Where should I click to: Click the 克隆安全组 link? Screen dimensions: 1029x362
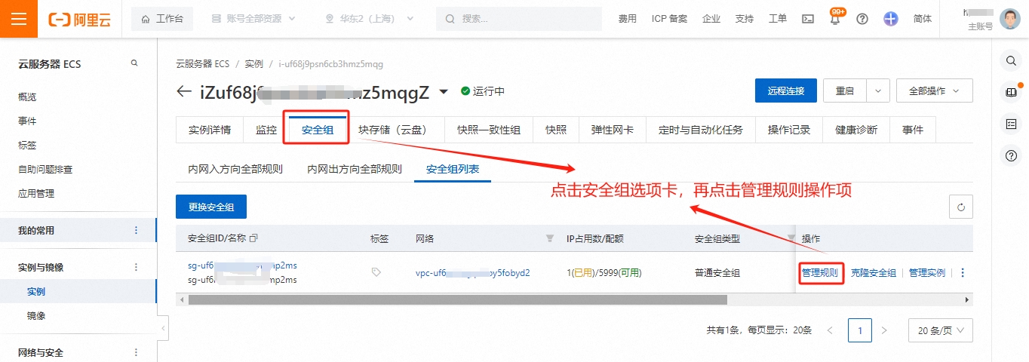coord(874,273)
